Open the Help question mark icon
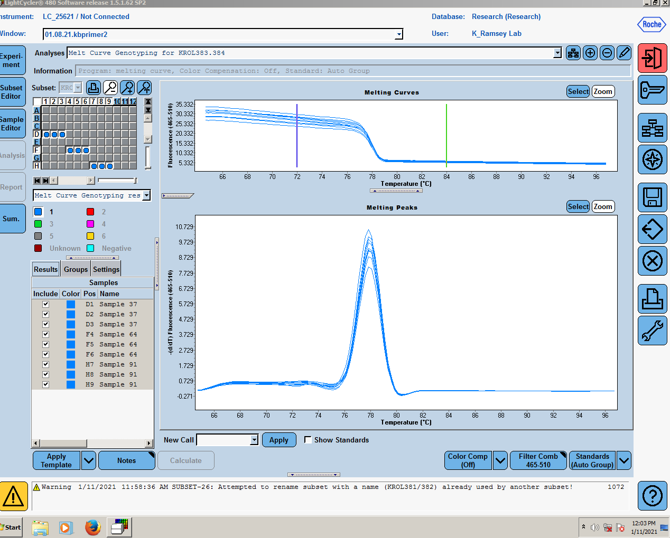The height and width of the screenshot is (538, 670). click(x=652, y=496)
